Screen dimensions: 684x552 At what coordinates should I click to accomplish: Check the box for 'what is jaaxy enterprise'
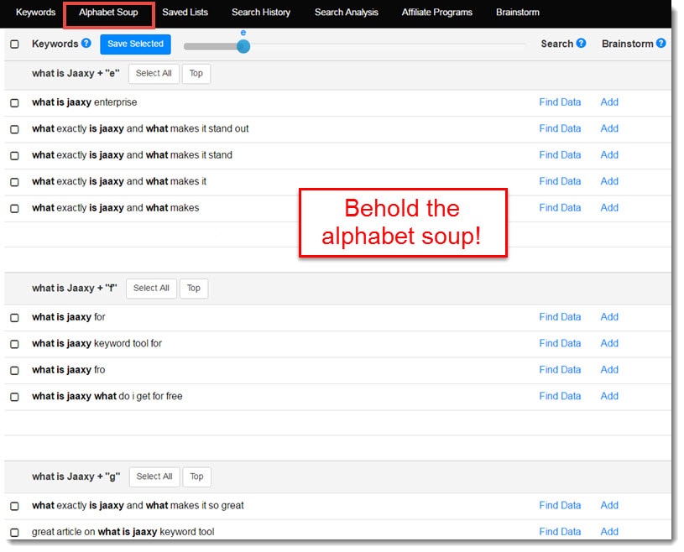14,103
